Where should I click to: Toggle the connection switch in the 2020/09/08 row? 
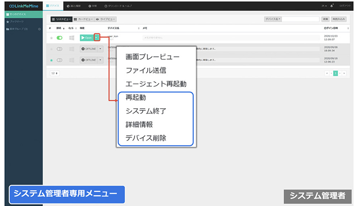click(x=59, y=49)
